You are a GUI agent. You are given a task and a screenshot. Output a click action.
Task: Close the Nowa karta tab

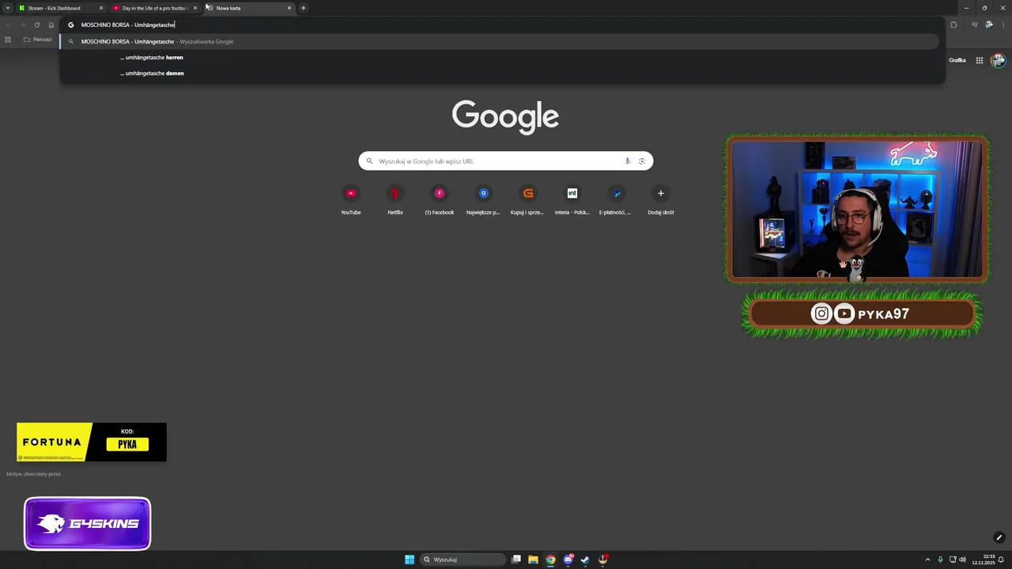click(289, 8)
